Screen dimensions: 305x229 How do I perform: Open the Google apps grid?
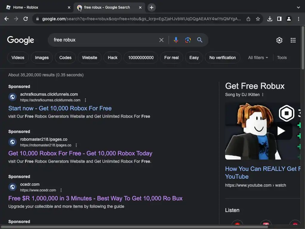[293, 40]
